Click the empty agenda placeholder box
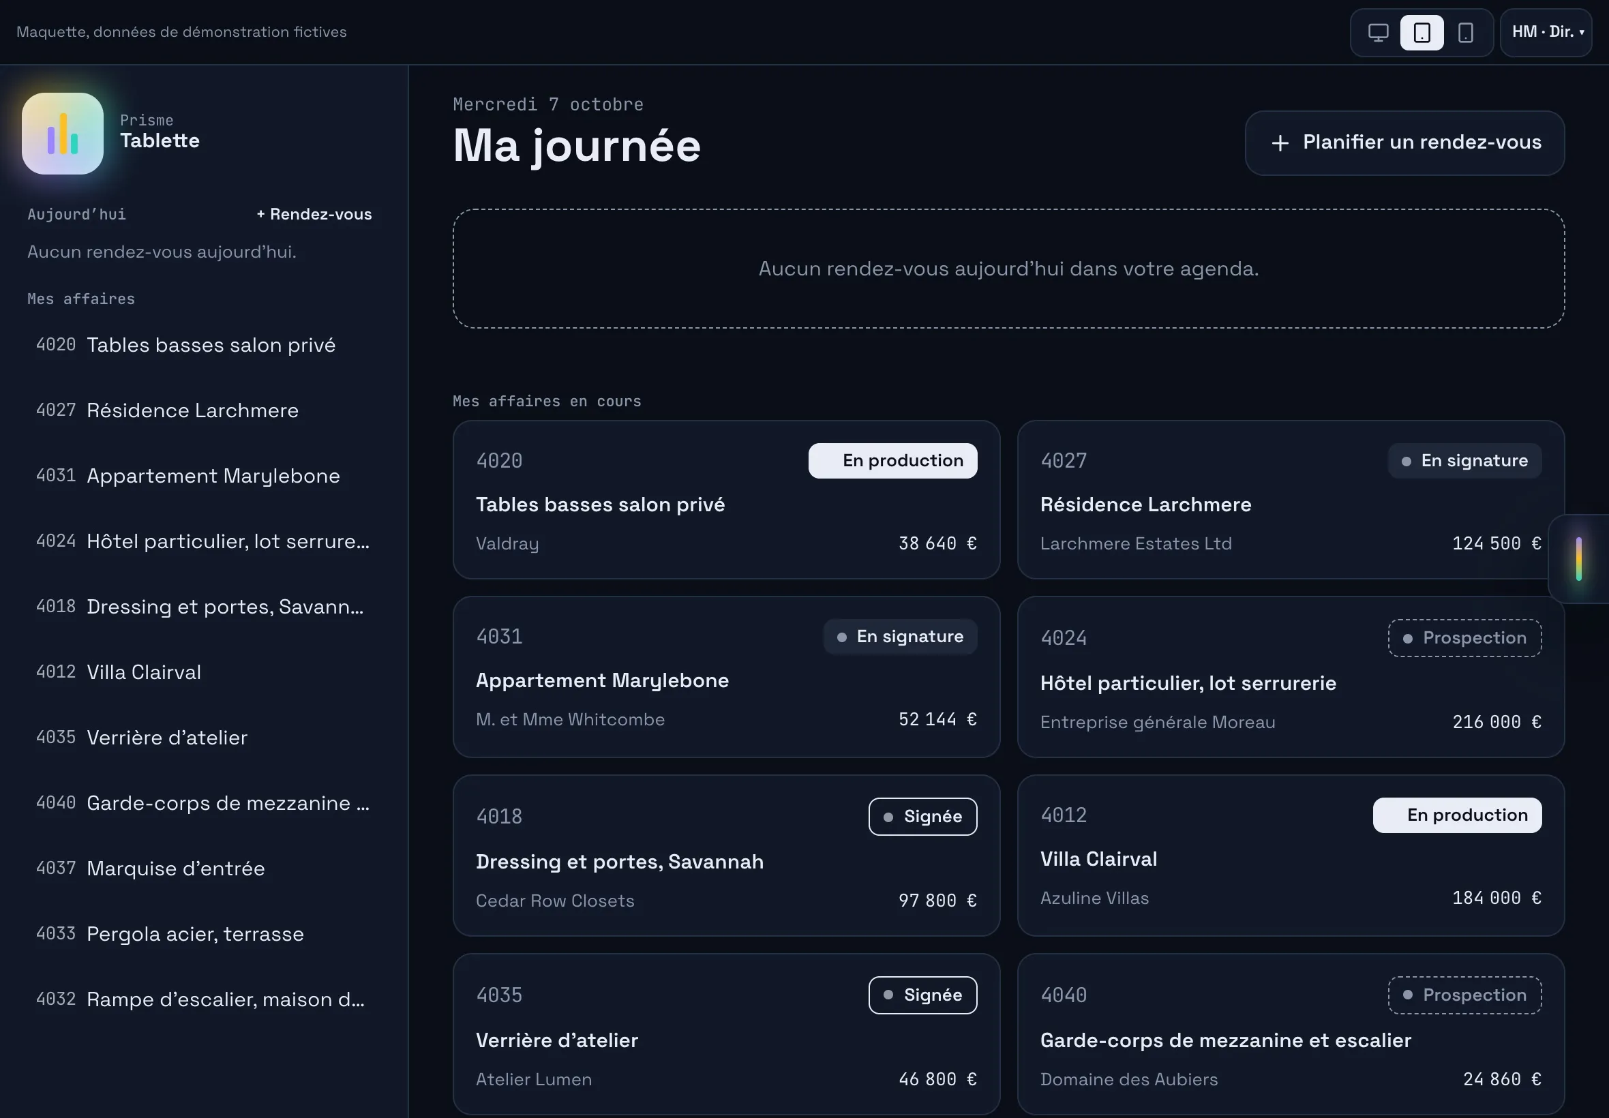1609x1118 pixels. pyautogui.click(x=1008, y=269)
